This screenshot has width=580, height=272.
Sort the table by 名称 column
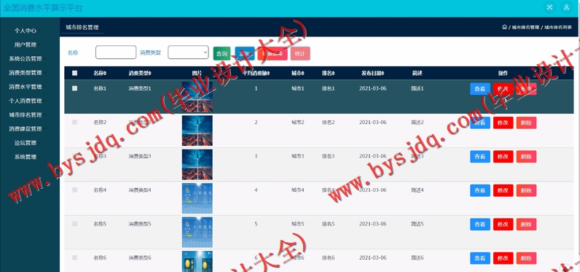click(100, 73)
